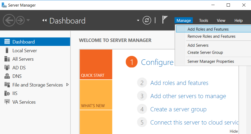Click Add roles and features link
The image size is (251, 134).
coord(179,83)
